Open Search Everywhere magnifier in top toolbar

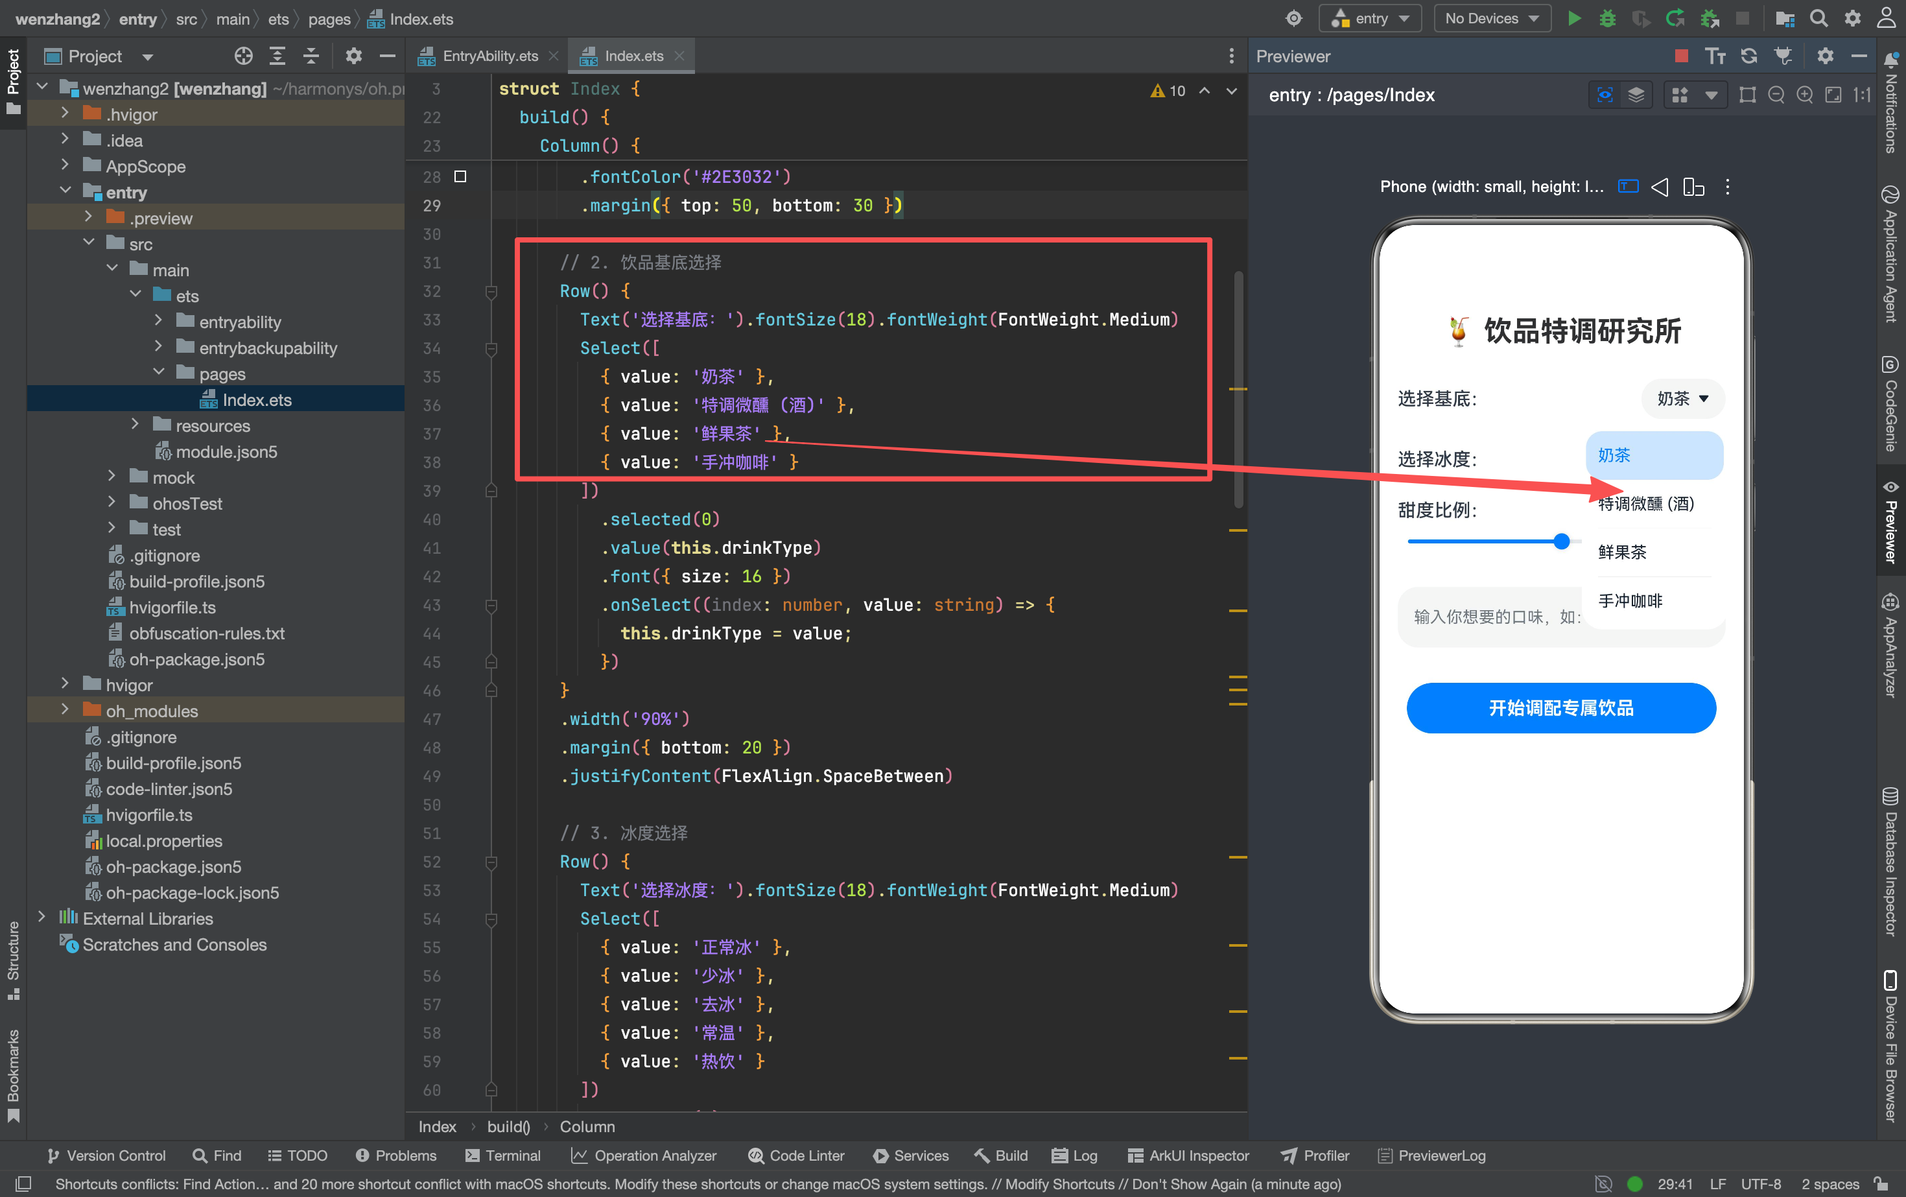tap(1819, 18)
